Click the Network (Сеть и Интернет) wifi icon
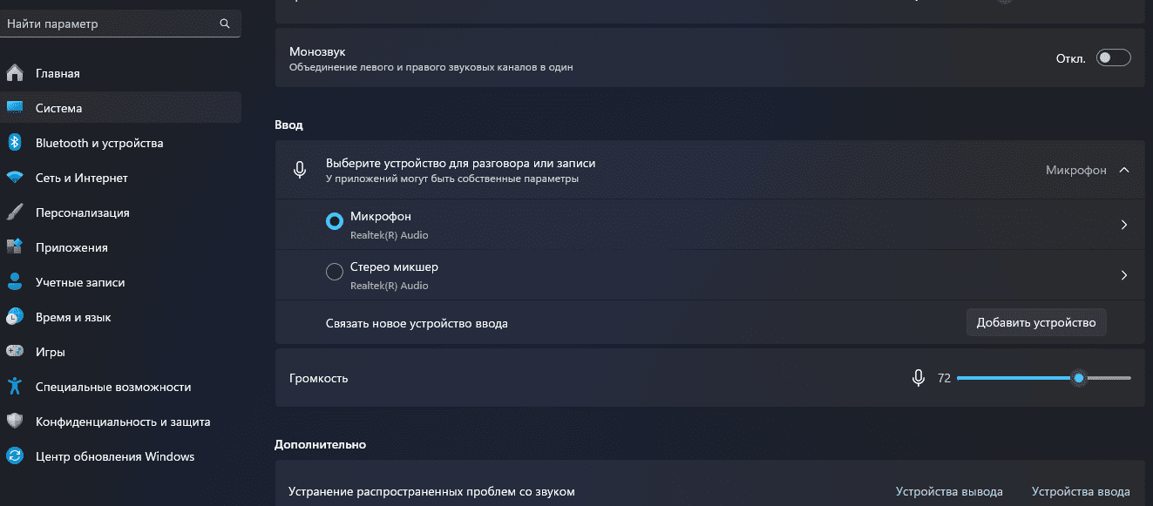 pyautogui.click(x=15, y=178)
